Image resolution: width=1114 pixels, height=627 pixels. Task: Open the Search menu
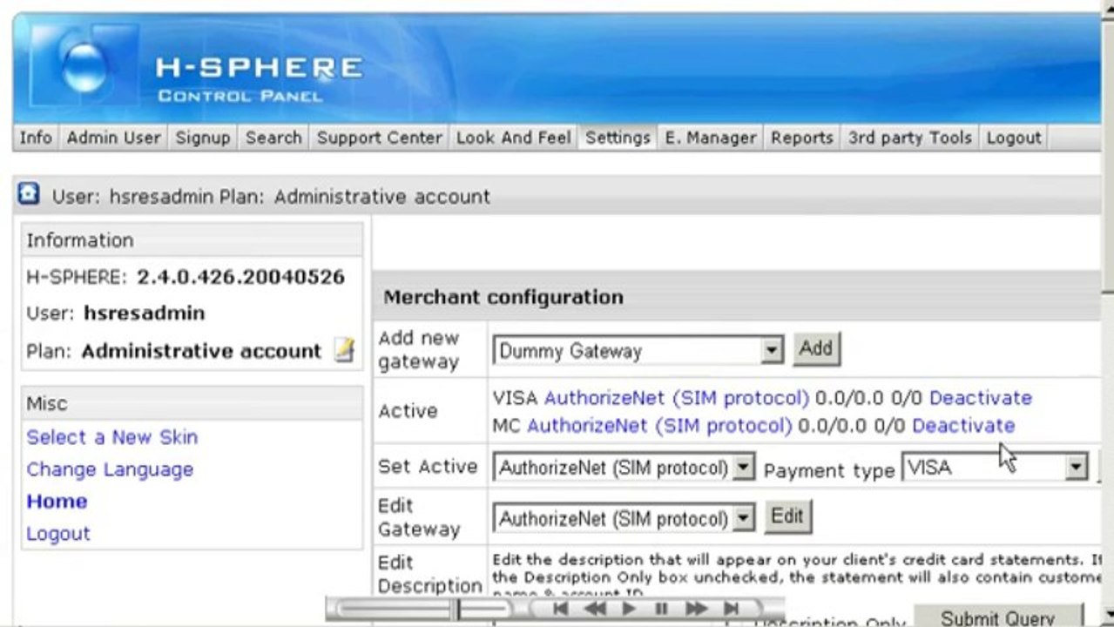click(x=273, y=138)
